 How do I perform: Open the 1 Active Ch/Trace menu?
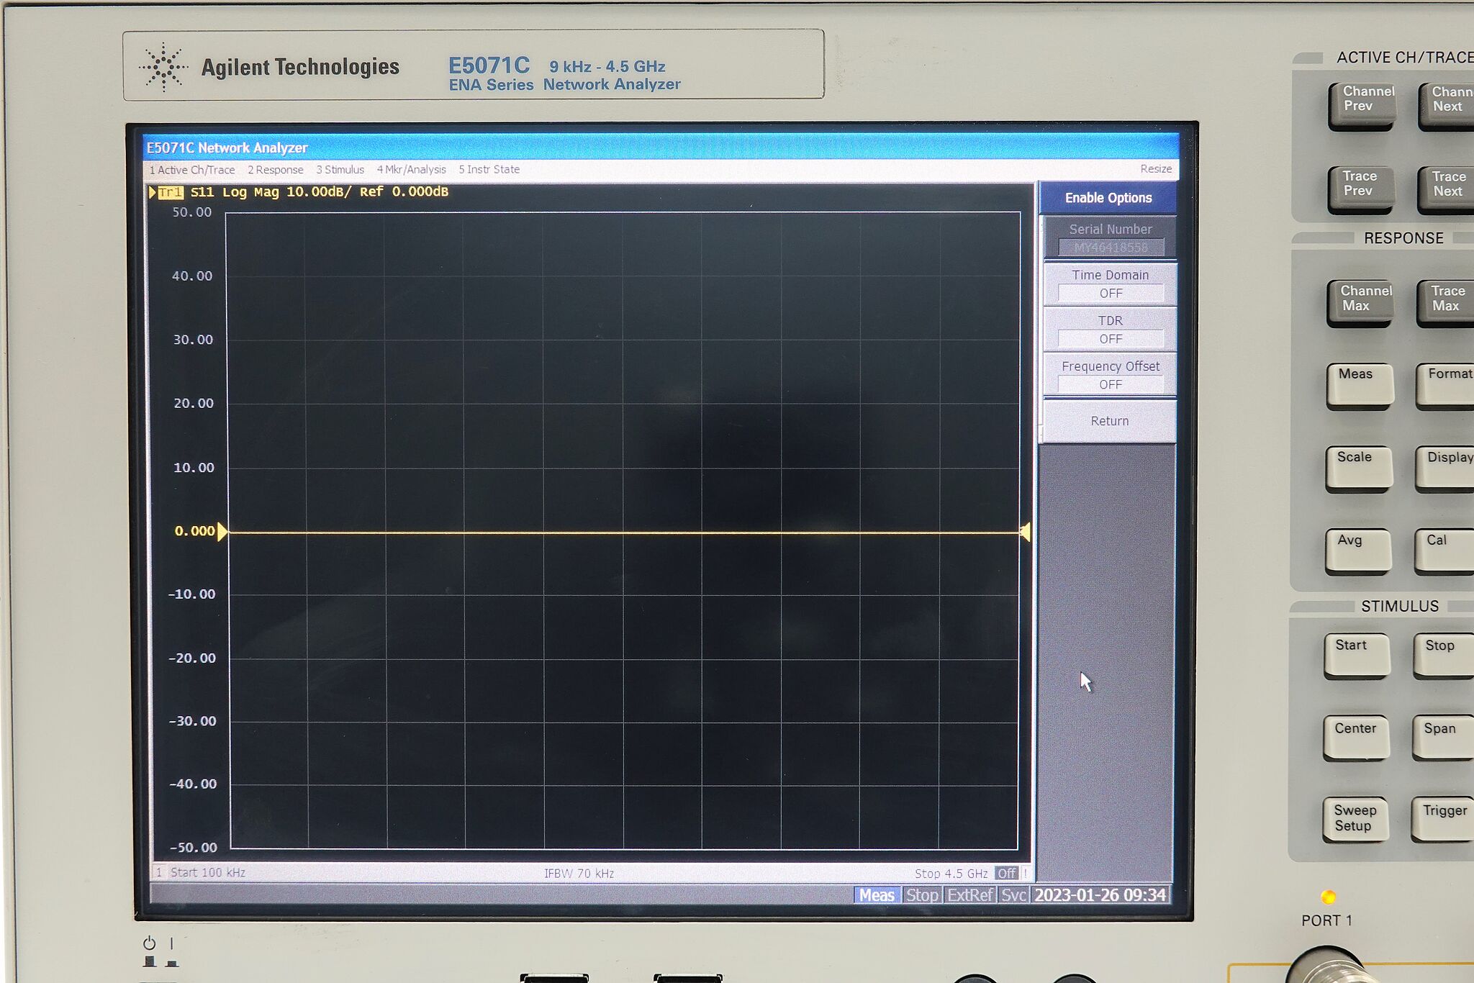tap(192, 170)
